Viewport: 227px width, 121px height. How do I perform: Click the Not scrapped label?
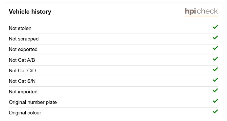(x=24, y=39)
